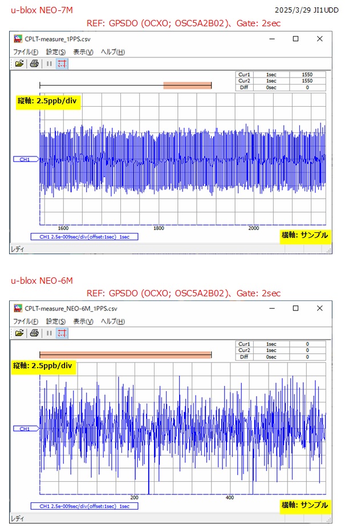Open ヘルプ(H) menu in NEO-6M window
The width and height of the screenshot is (345, 528).
[x=113, y=321]
